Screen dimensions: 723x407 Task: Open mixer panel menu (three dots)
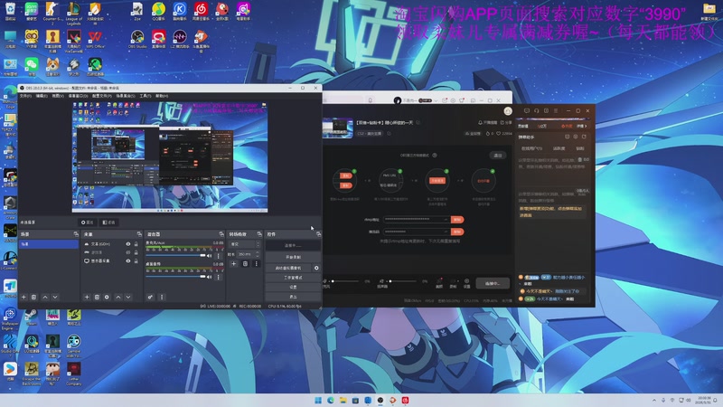(x=162, y=298)
